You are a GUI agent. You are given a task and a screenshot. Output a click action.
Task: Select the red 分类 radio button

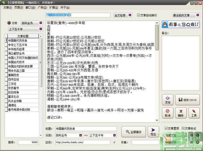point(9,23)
